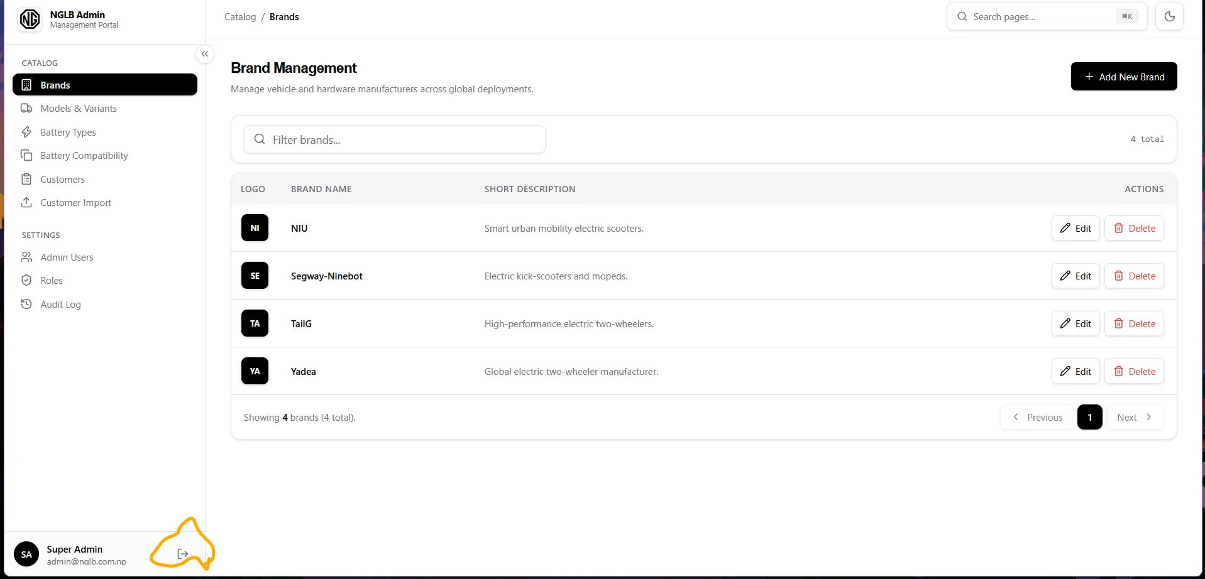This screenshot has width=1205, height=579.
Task: Collapse the sidebar with the double-chevron button
Action: (205, 54)
